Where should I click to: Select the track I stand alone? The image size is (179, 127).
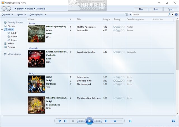click(x=83, y=77)
